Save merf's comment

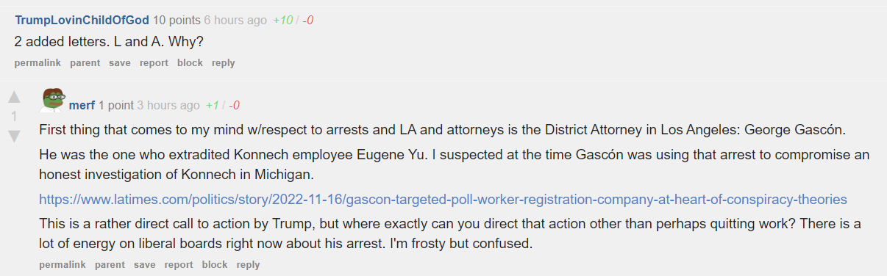144,265
